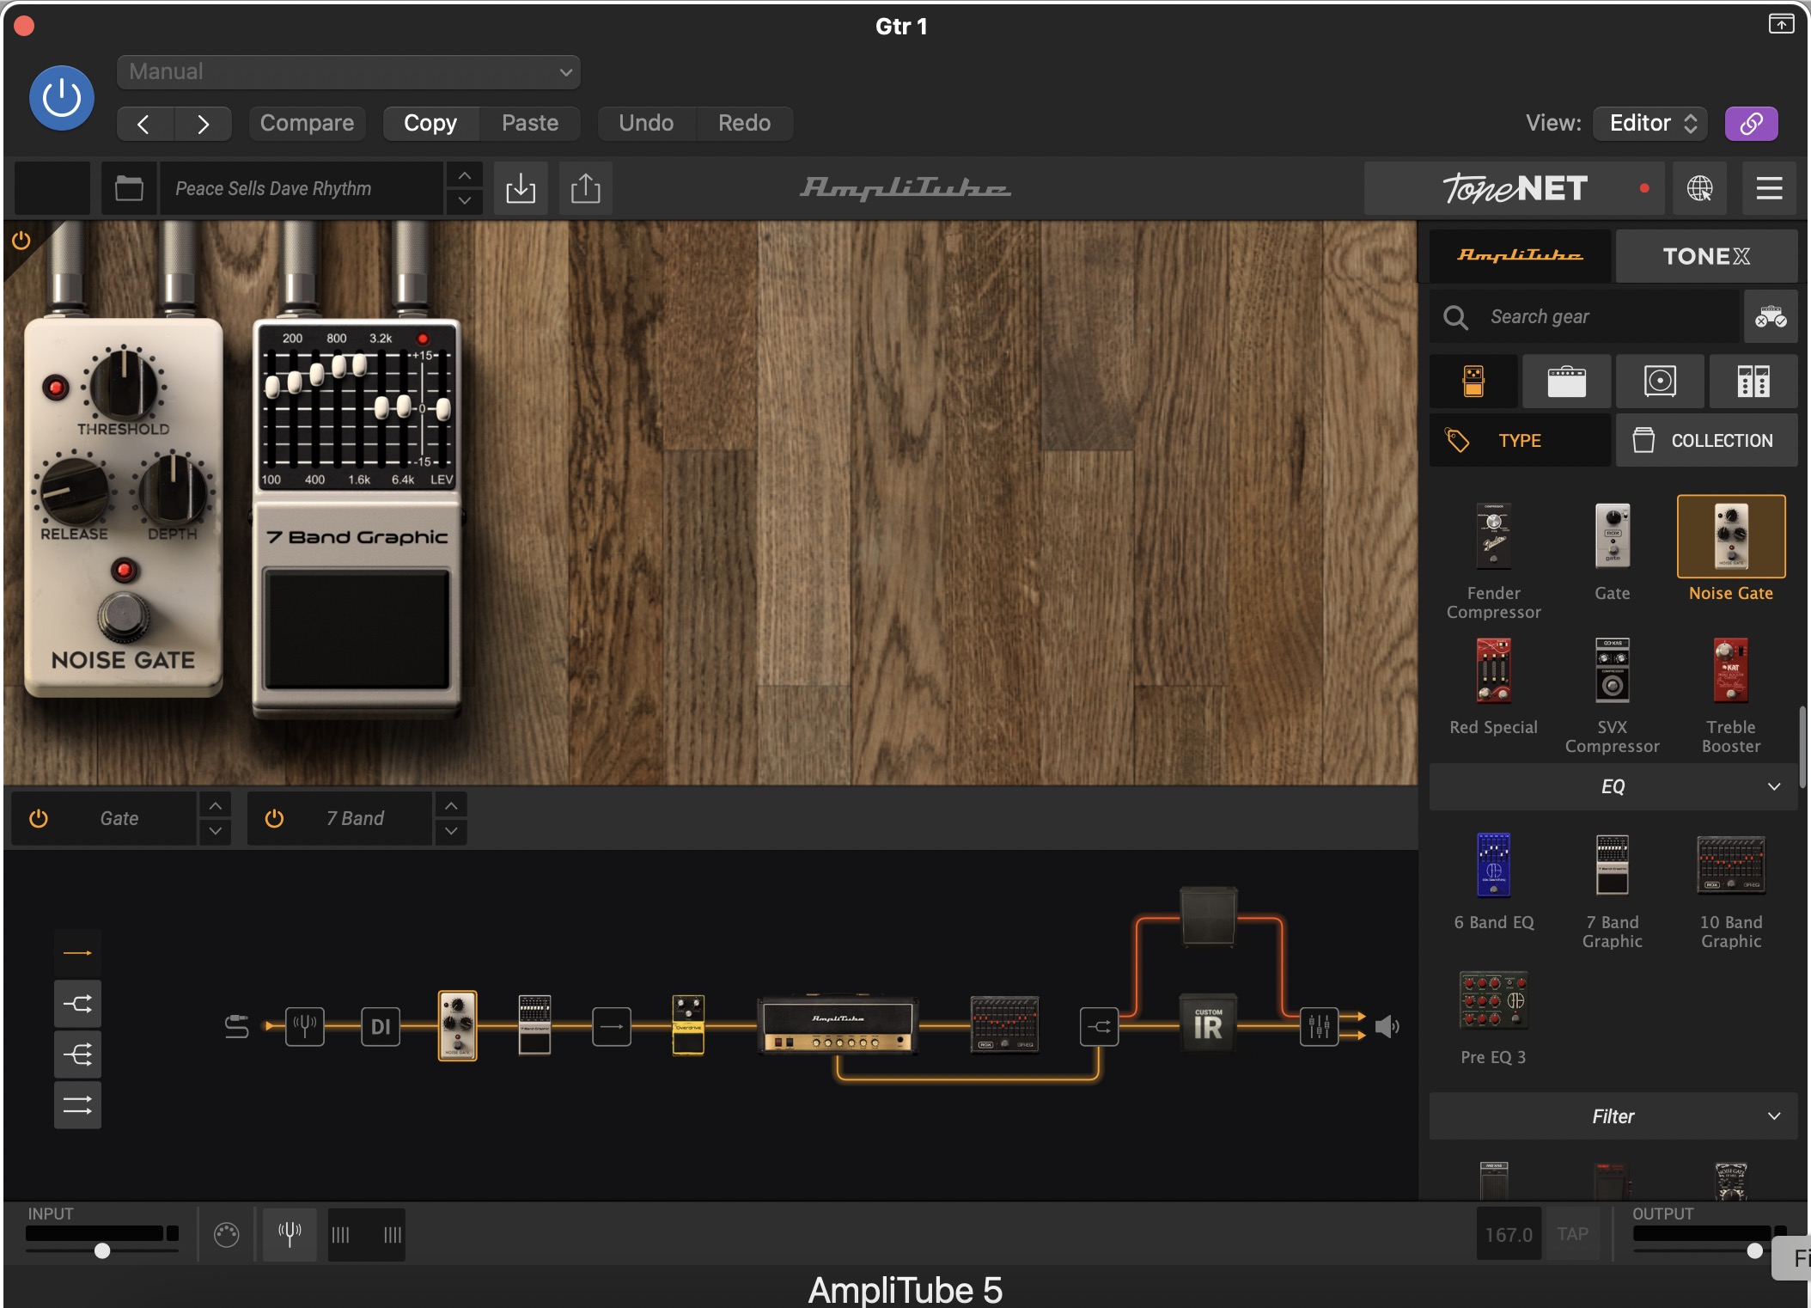Toggle power for 7 Band slot
The image size is (1811, 1308).
pyautogui.click(x=274, y=818)
